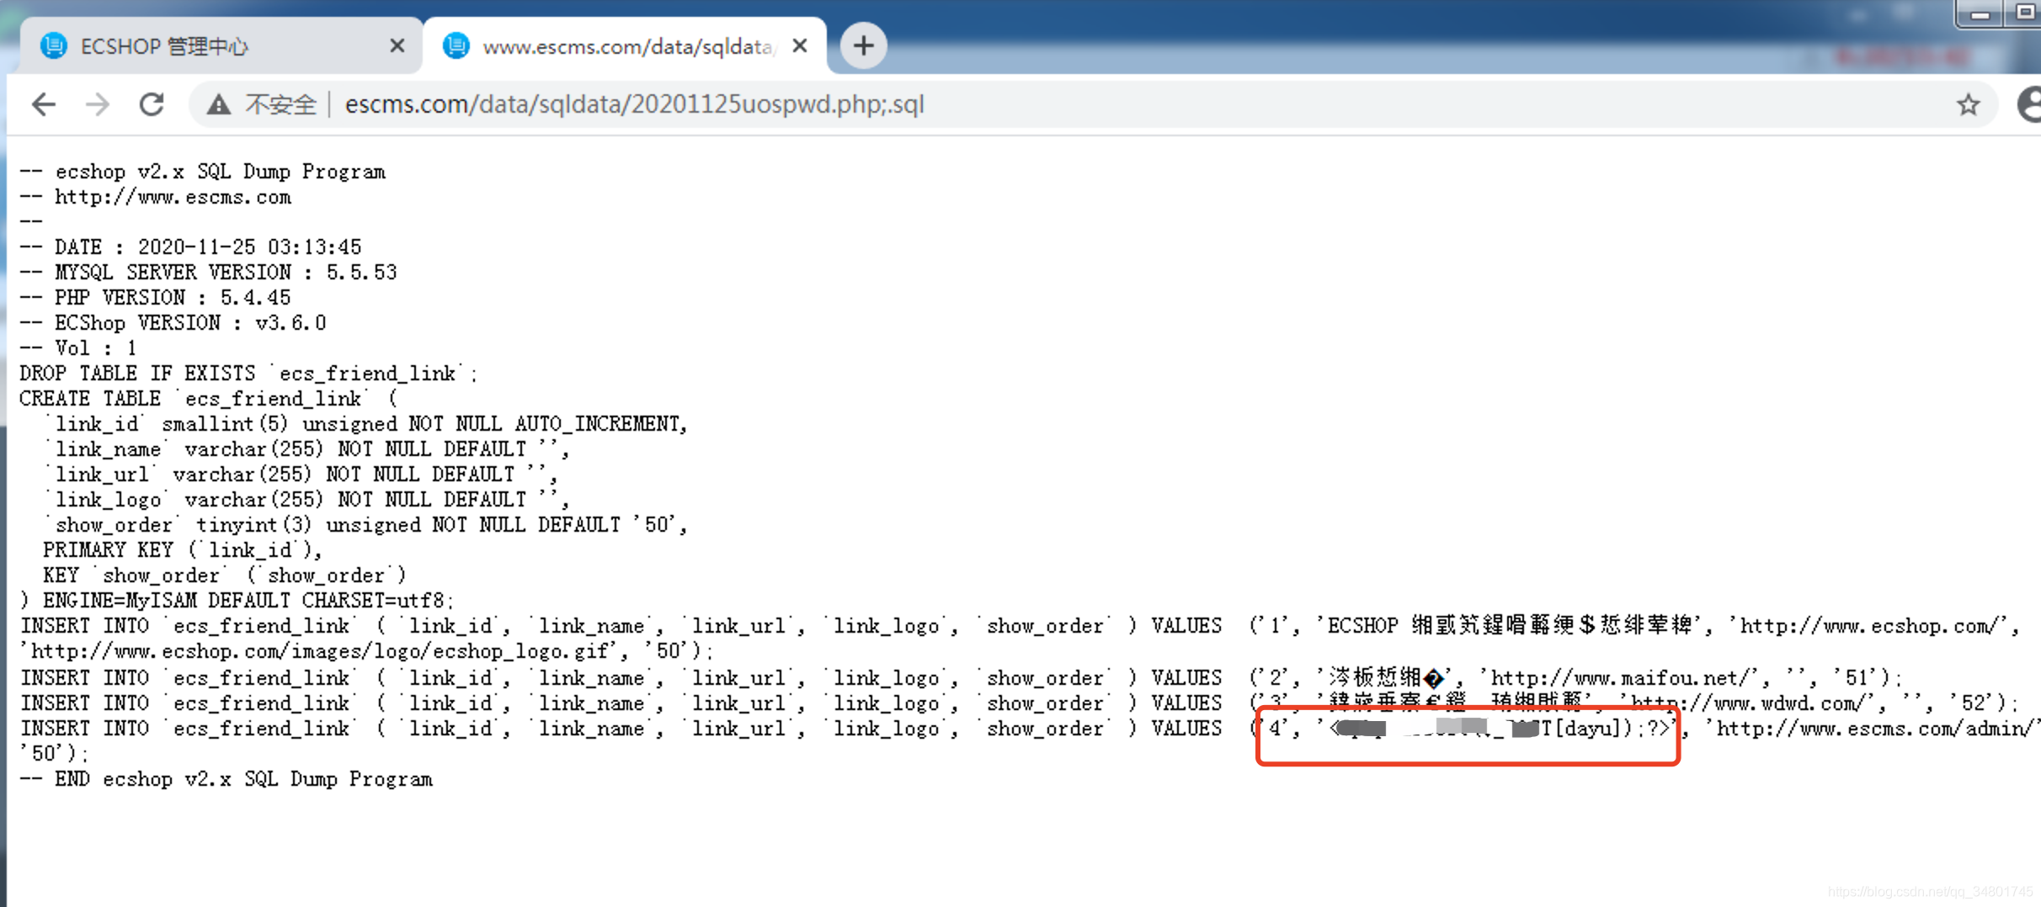Viewport: 2041px width, 907px height.
Task: Reload the page with the refresh icon
Action: 152,104
